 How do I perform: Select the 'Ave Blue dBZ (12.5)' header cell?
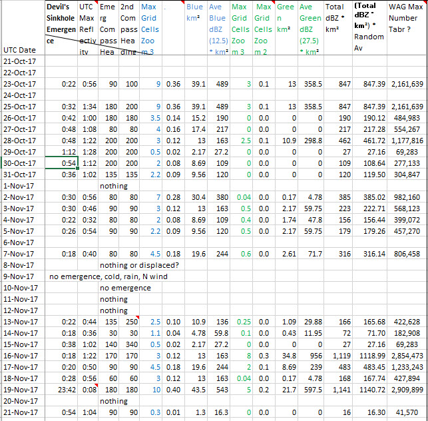(218, 27)
